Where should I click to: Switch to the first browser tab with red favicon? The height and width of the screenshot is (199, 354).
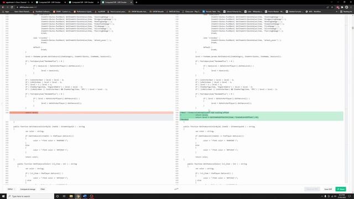pos(18,2)
